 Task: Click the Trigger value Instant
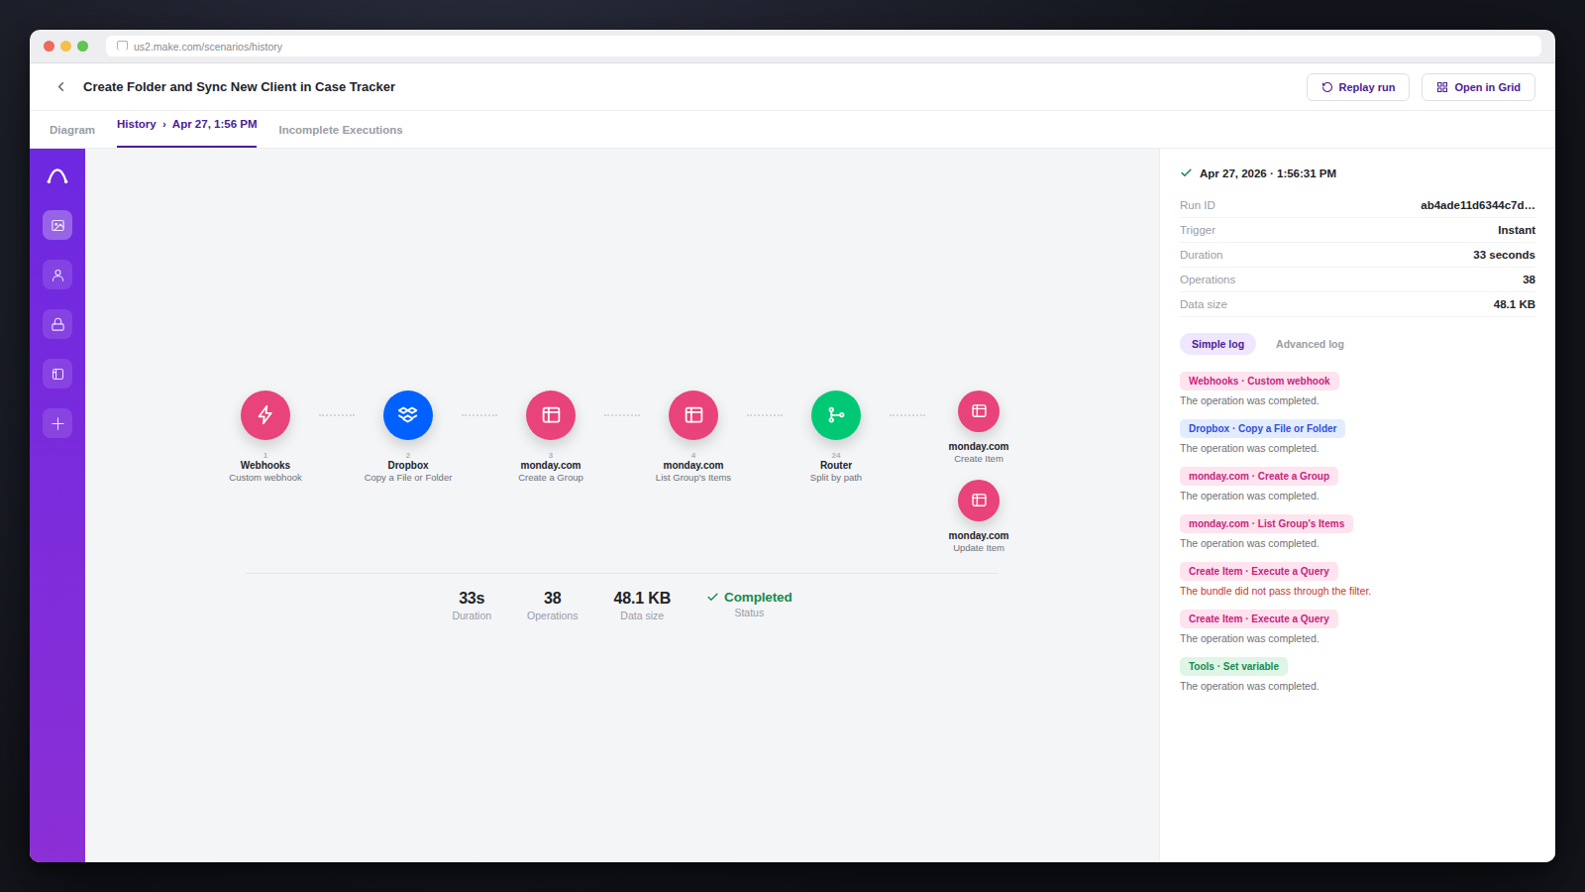click(1516, 230)
